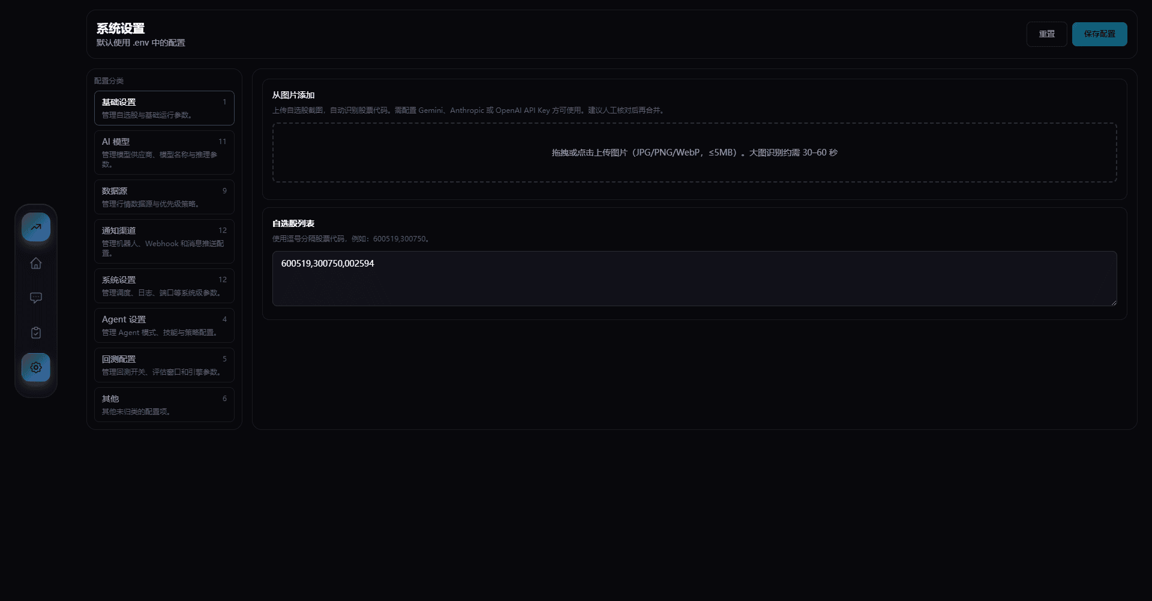Open the 其他 configuration category
This screenshot has width=1152, height=601.
[x=164, y=405]
